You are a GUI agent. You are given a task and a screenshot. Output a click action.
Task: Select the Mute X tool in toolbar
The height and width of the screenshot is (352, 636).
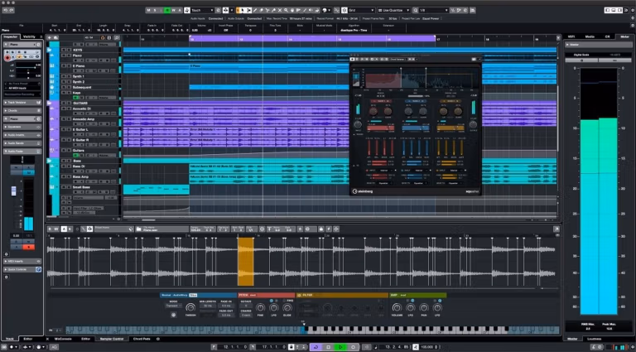point(280,10)
